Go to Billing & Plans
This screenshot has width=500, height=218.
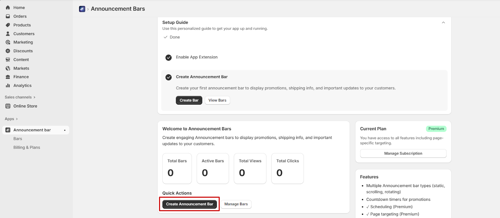click(27, 147)
